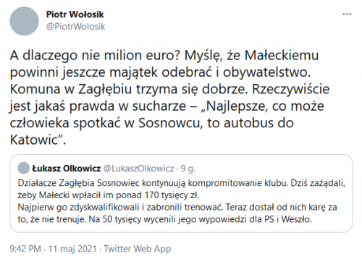Click the "9 g." time on the quoted tweet
The image size is (362, 264).
pos(188,169)
